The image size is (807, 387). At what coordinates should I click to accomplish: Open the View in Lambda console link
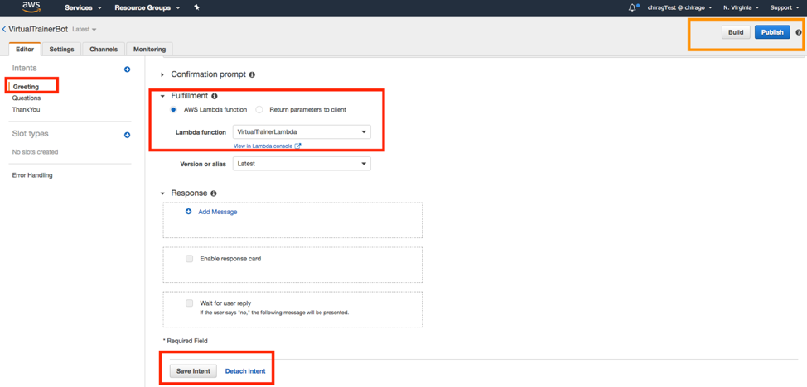(263, 146)
